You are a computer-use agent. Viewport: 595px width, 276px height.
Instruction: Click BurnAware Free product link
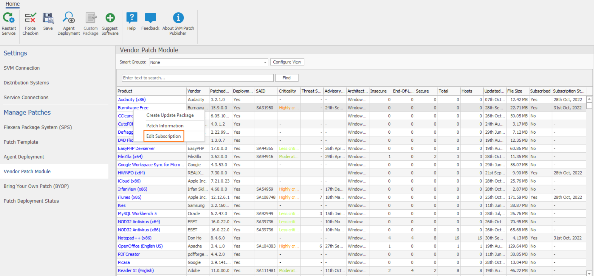[133, 108]
